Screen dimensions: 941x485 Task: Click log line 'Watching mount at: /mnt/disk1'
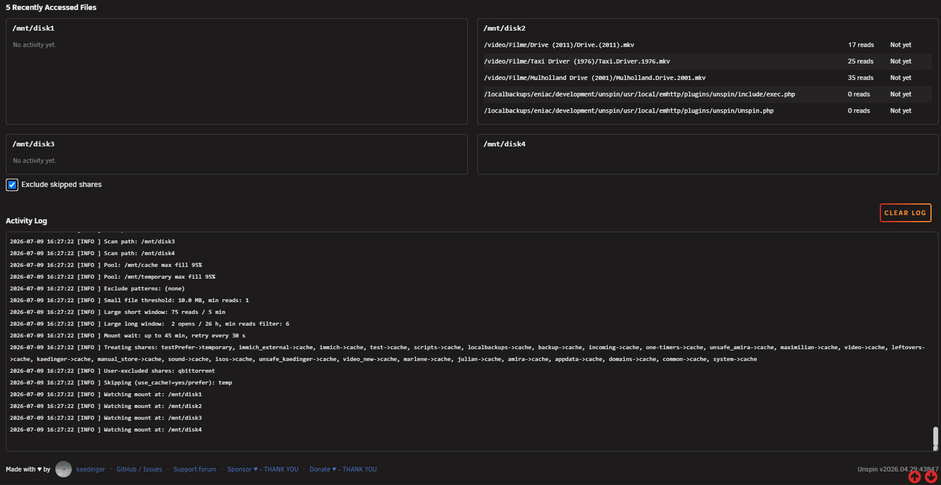pyautogui.click(x=106, y=394)
